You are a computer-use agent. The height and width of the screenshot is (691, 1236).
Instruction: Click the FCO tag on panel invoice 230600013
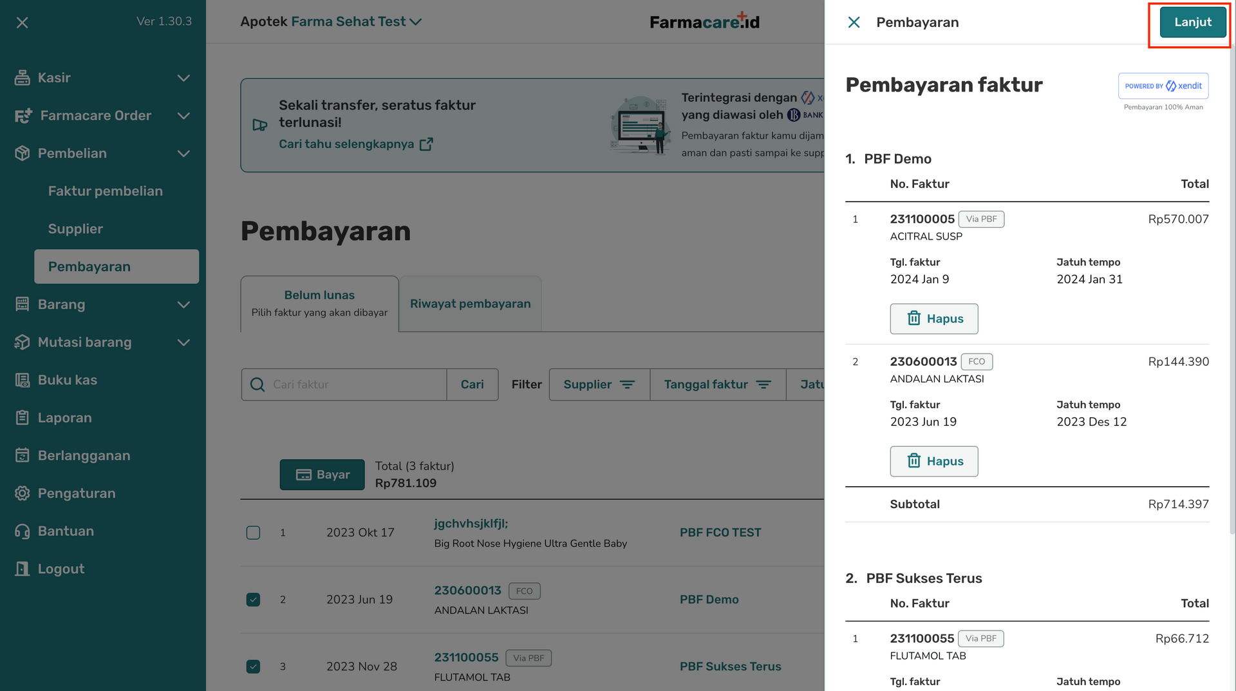click(x=977, y=361)
